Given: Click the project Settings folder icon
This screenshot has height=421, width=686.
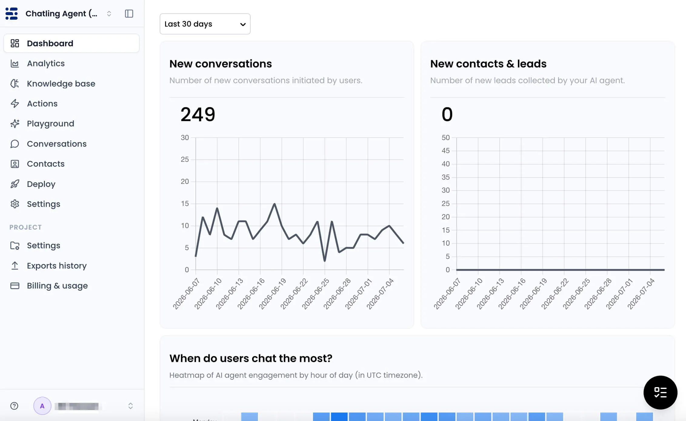Looking at the screenshot, I should (15, 246).
